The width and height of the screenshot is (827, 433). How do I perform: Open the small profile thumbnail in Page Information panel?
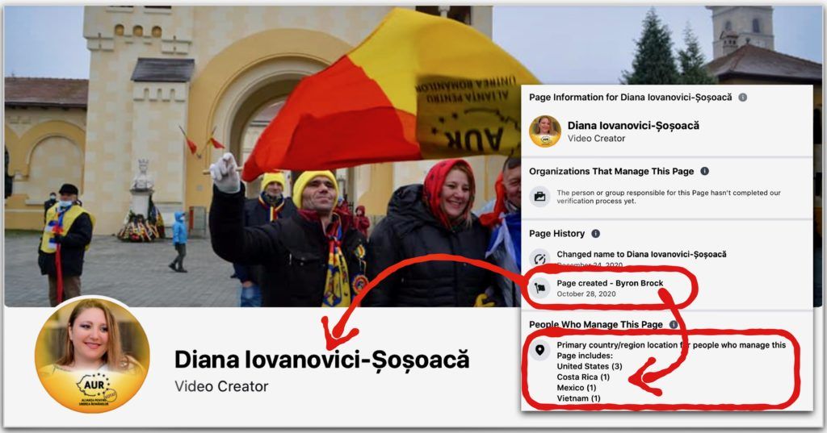tap(545, 131)
